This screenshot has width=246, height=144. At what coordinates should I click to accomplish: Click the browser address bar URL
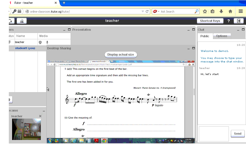[x=50, y=12]
